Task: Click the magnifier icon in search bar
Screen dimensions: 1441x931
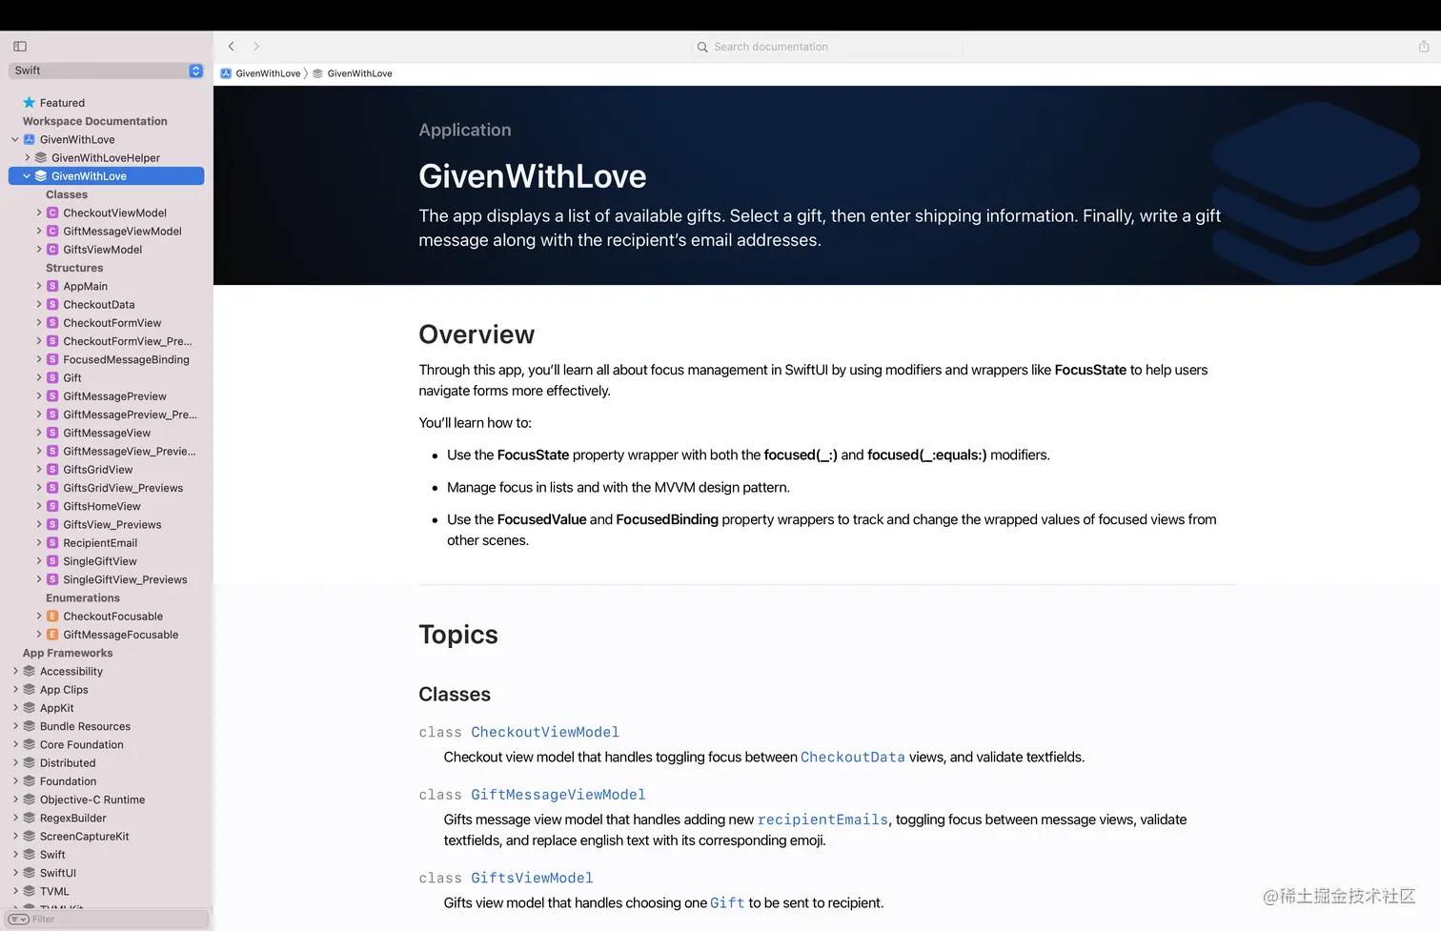Action: [702, 47]
